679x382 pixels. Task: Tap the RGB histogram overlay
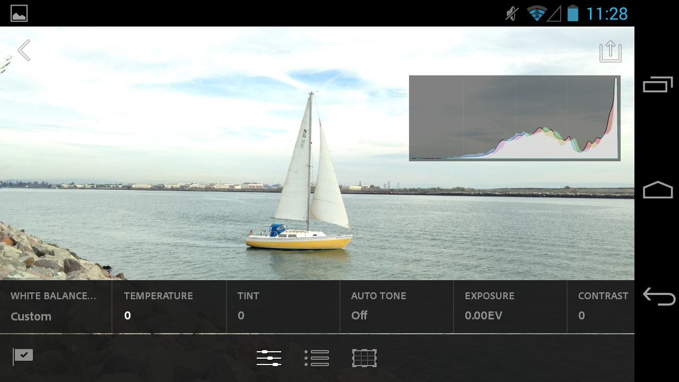pos(515,118)
